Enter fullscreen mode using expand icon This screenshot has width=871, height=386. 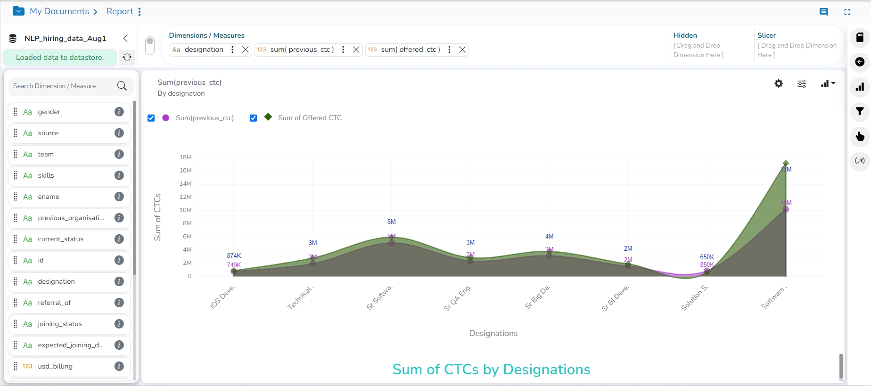pos(847,12)
